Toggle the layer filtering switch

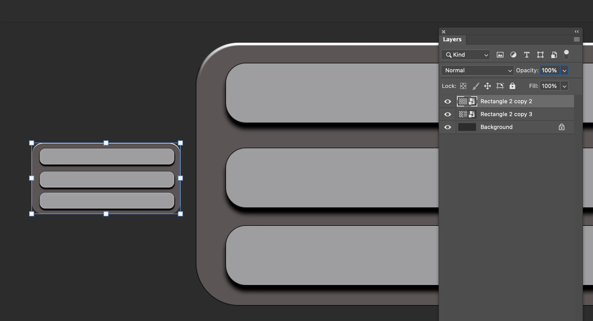click(566, 55)
